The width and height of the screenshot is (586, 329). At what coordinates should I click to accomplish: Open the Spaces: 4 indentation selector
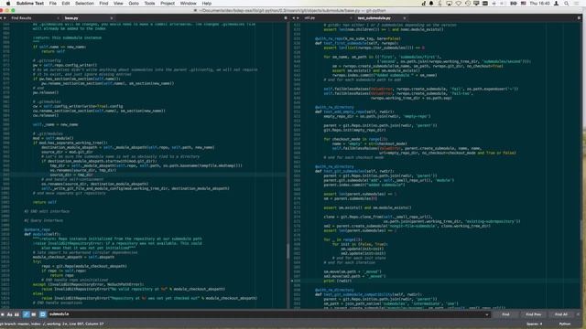(534, 324)
